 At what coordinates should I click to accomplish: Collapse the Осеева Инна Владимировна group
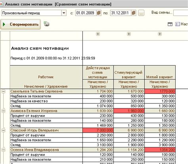click(x=4, y=150)
